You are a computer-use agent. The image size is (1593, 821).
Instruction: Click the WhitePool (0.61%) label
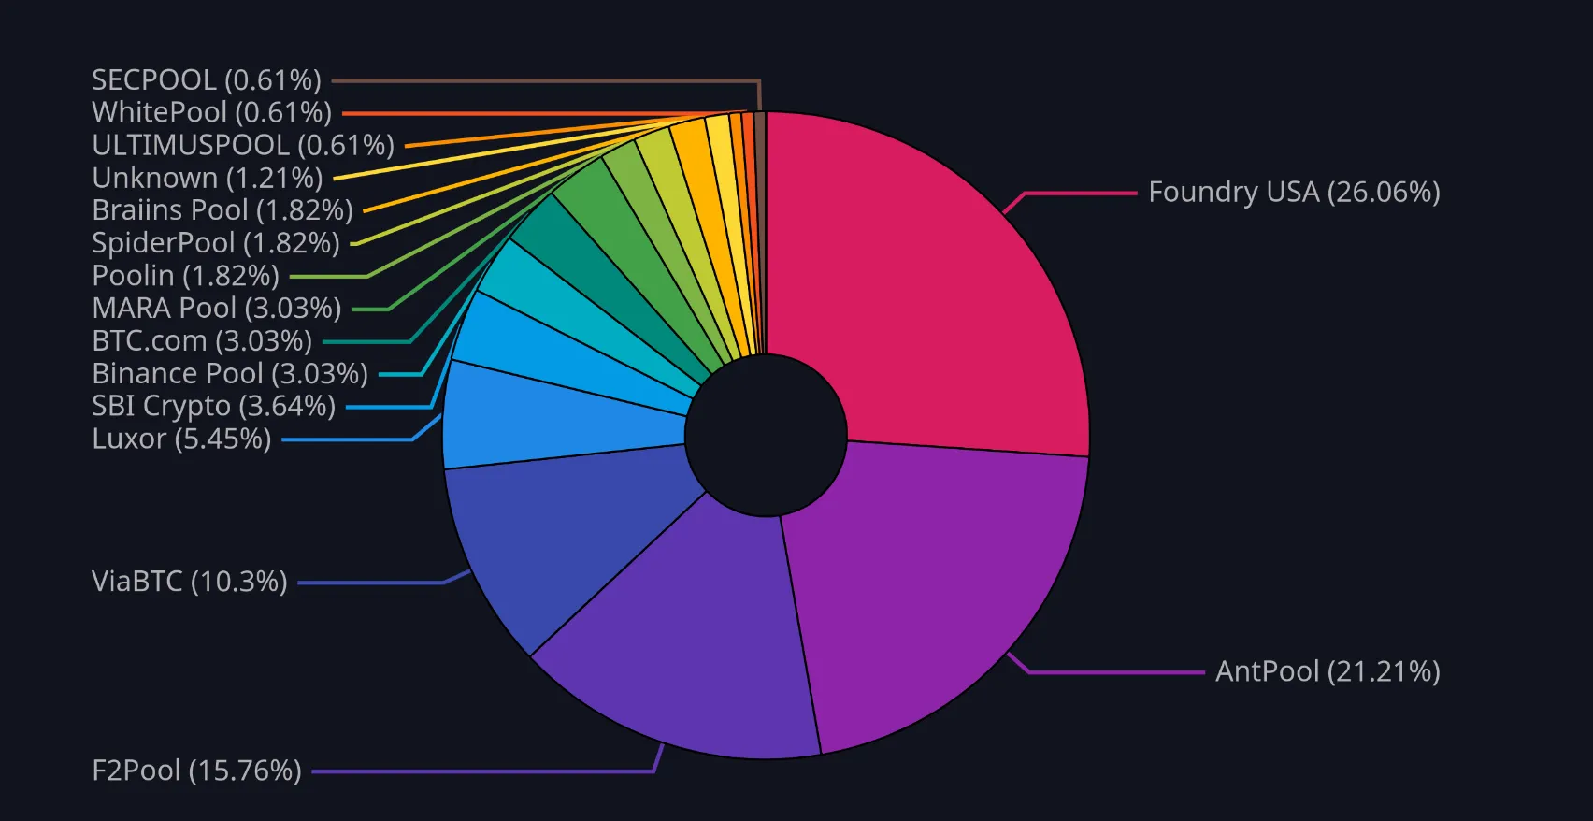point(212,112)
